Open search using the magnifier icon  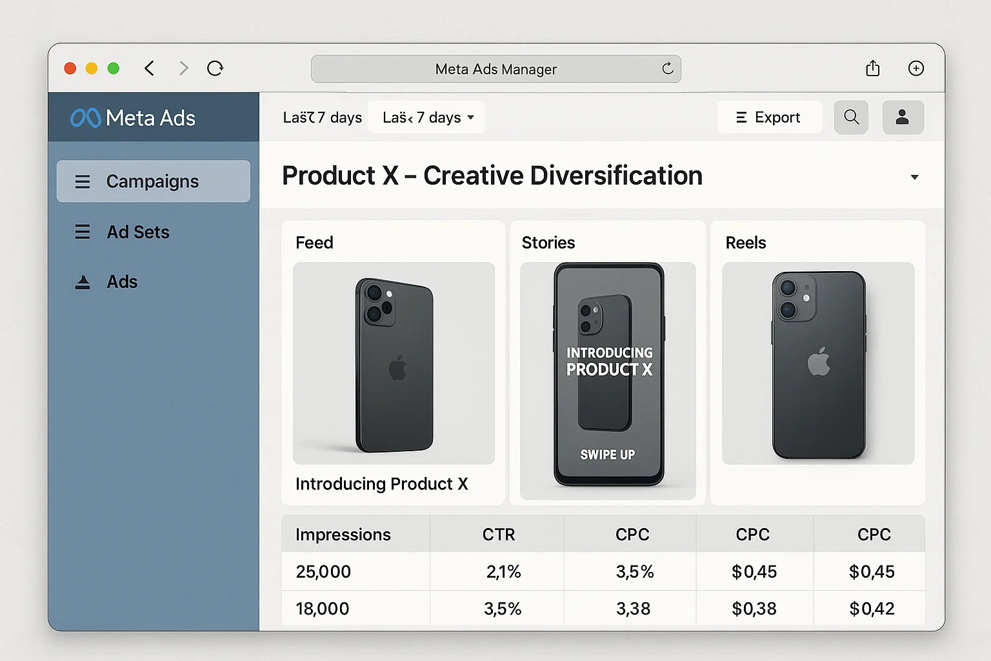pyautogui.click(x=851, y=117)
